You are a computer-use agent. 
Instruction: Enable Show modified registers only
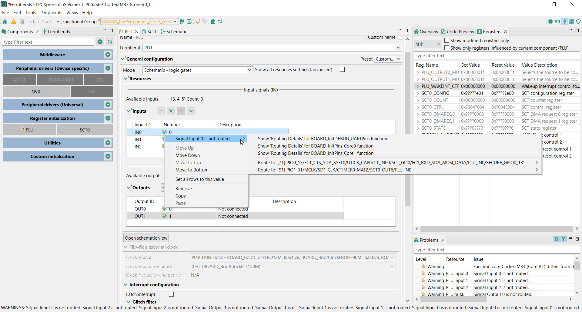447,40
